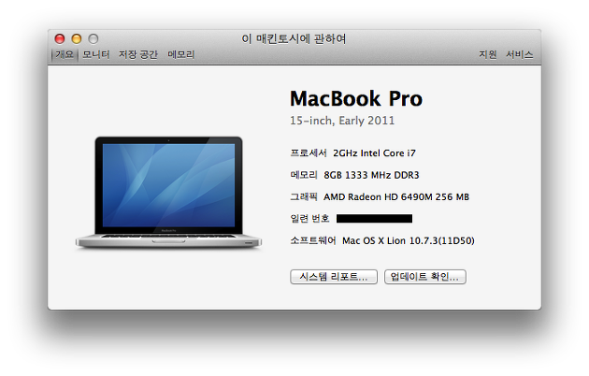Click the MacBook Pro heading
Viewport: 589px width, 376px height.
pos(356,99)
